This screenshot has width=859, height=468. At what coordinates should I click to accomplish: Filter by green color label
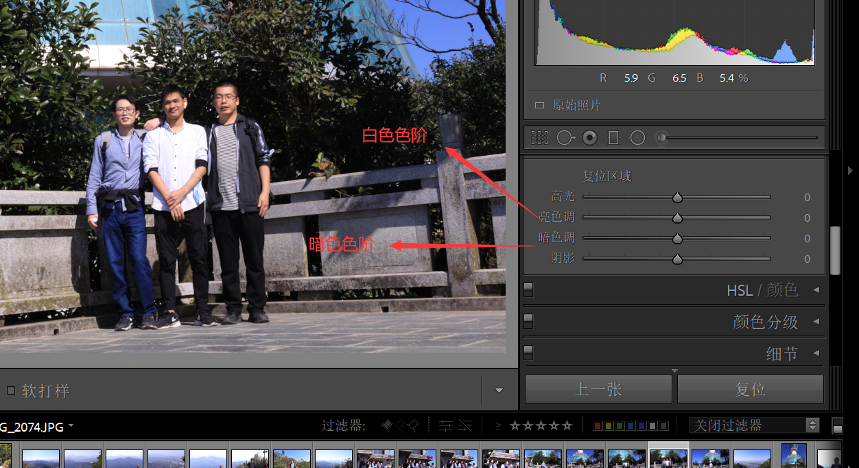click(620, 425)
